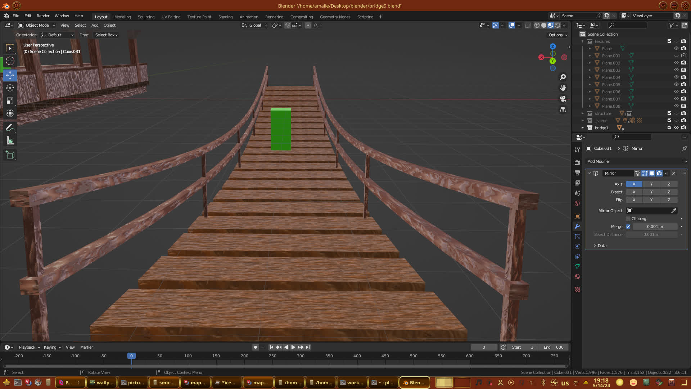
Task: Switch to the Shading workspace tab
Action: (225, 17)
